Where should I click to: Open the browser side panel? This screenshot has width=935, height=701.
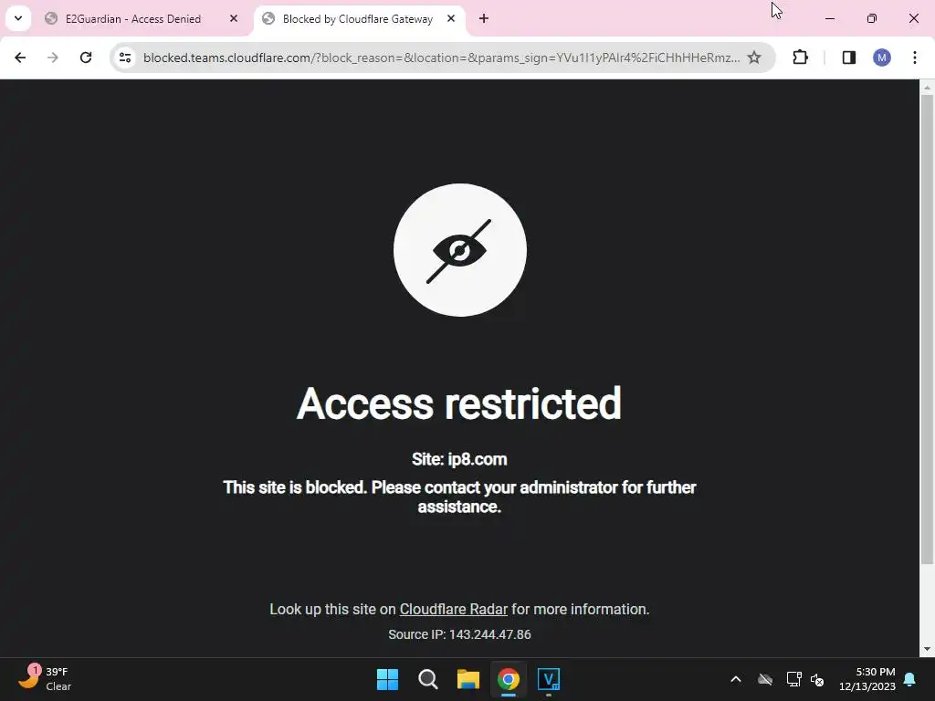(x=849, y=58)
